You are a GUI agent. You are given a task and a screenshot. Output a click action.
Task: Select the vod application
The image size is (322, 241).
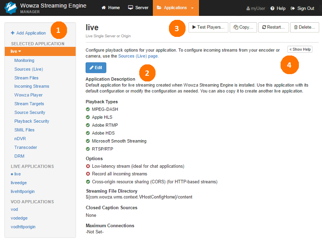point(14,209)
